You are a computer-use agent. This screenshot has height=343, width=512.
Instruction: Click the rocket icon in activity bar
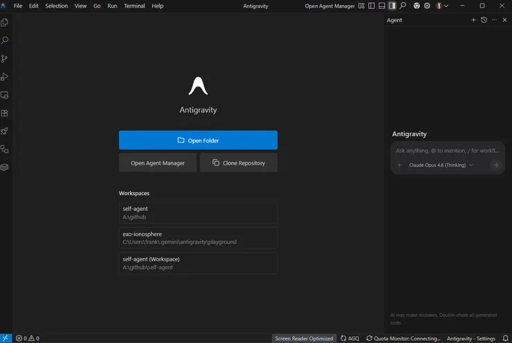point(5,131)
